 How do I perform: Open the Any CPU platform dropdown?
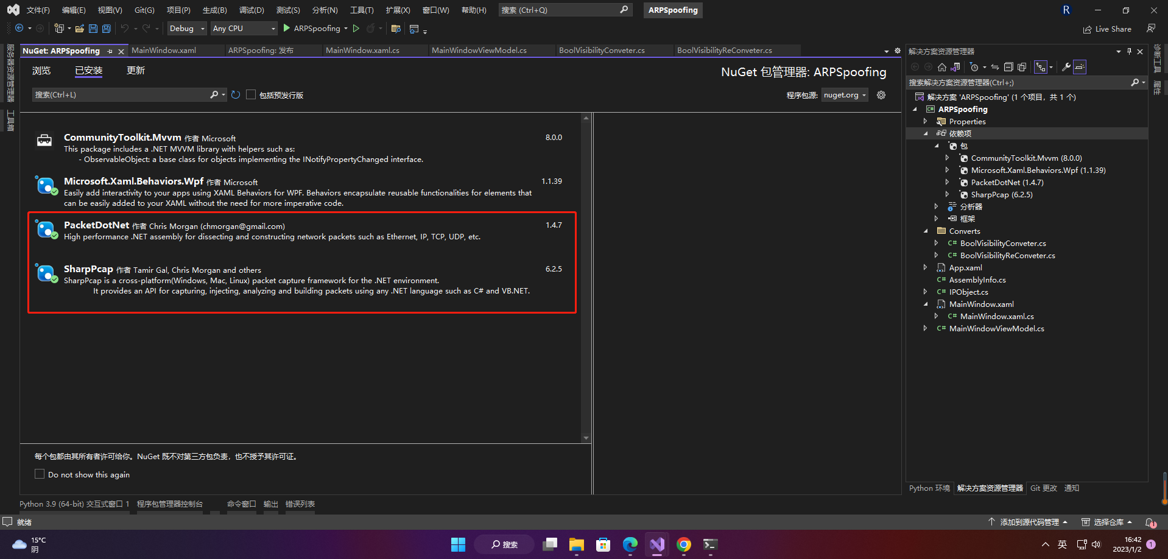pyautogui.click(x=244, y=28)
